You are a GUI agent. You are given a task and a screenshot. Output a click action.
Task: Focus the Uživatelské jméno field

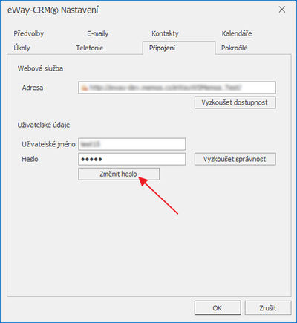(x=131, y=144)
